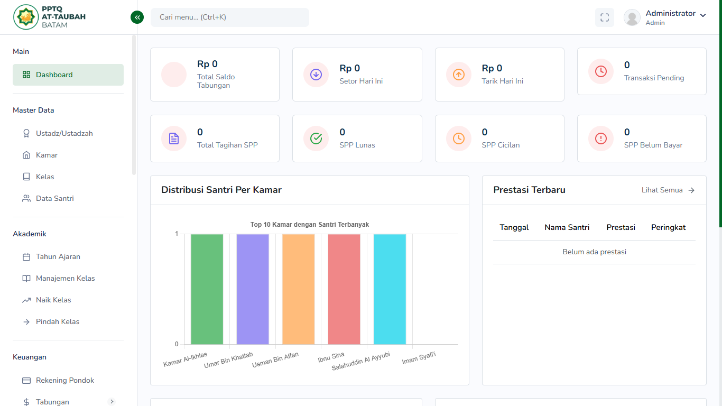This screenshot has width=722, height=406.
Task: Collapse sidebar with double-chevron button
Action: coord(137,17)
